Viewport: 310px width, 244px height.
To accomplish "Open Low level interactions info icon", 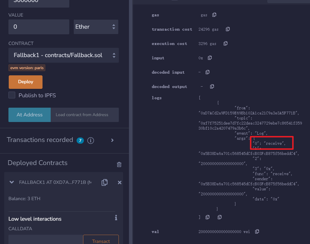I will [x=116, y=218].
